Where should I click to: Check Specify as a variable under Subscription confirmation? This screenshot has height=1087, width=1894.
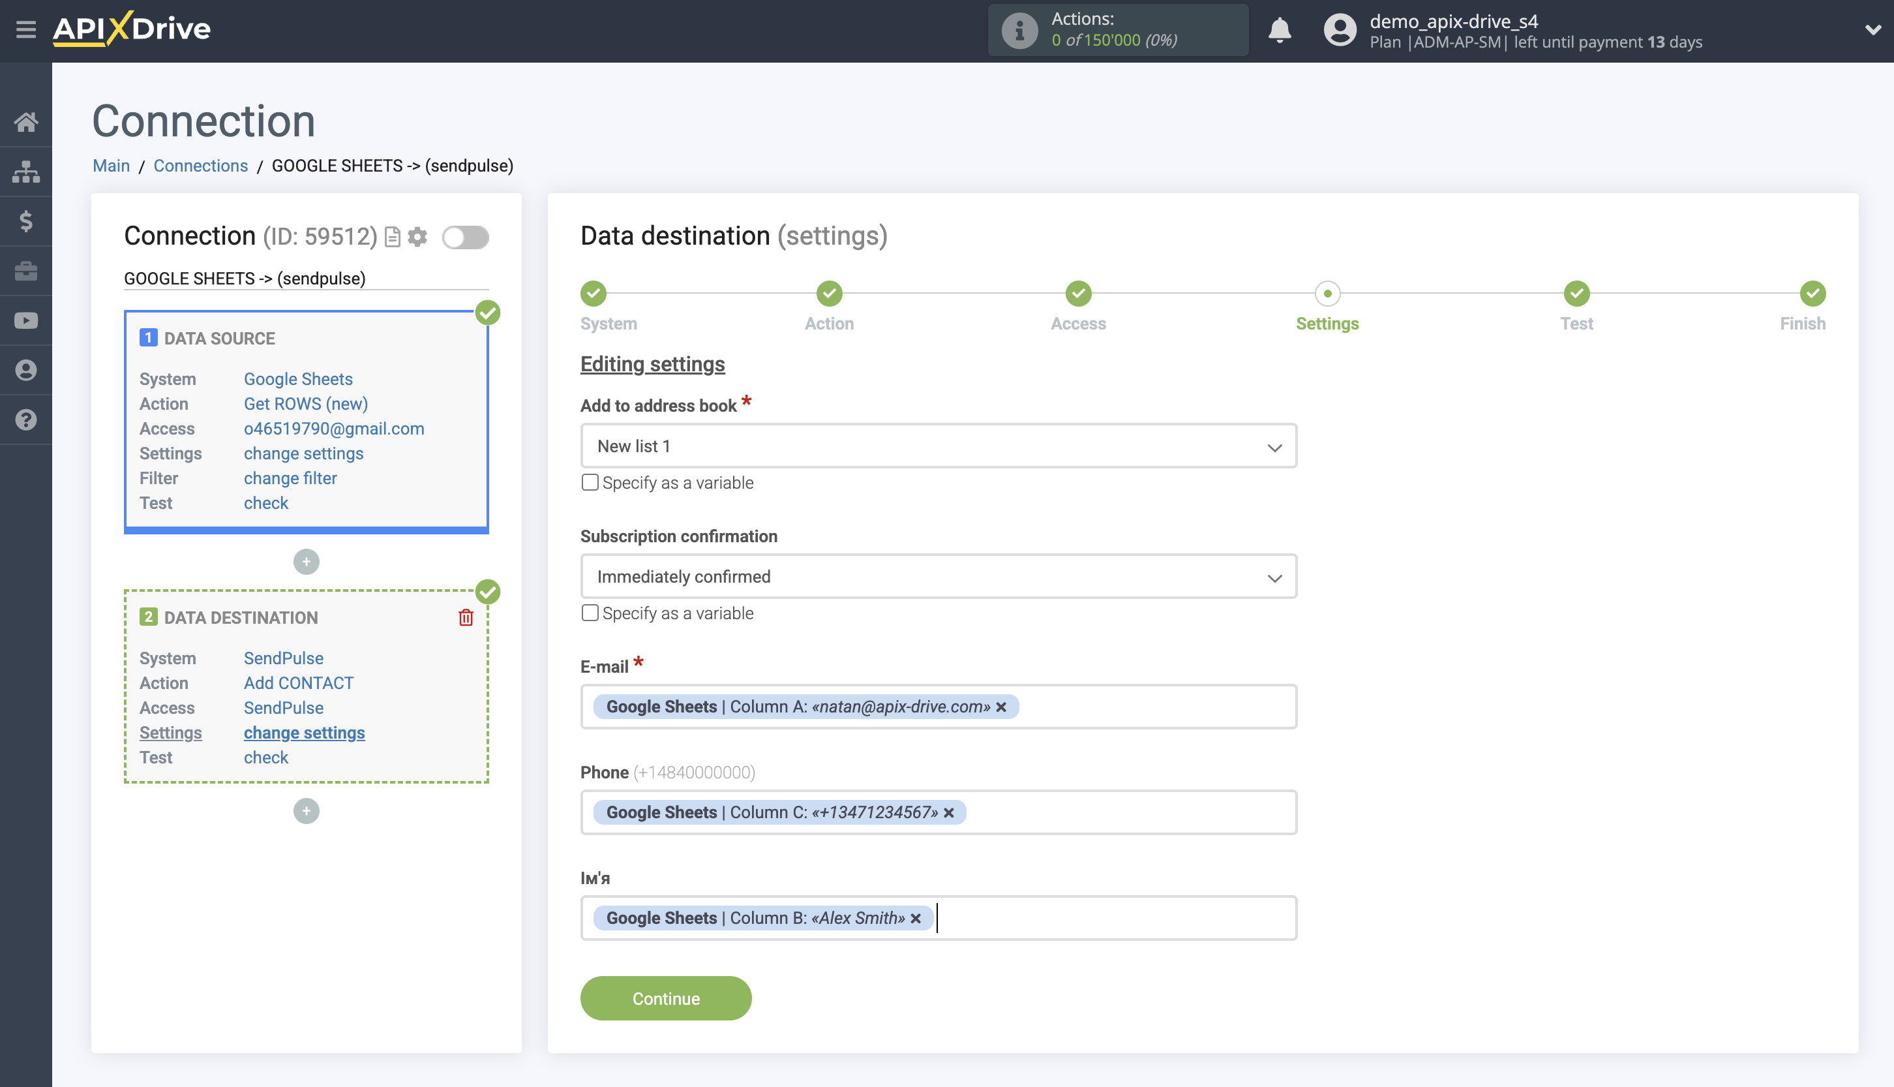590,613
